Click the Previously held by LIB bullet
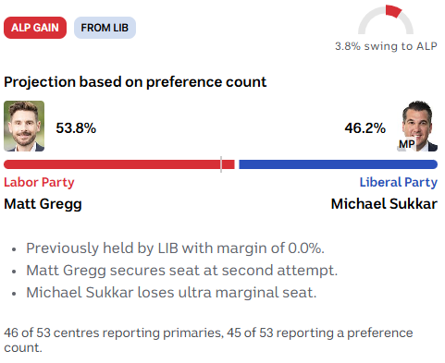 (175, 248)
